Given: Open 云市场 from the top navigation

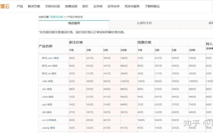Looking at the screenshot, I should 98,6.
